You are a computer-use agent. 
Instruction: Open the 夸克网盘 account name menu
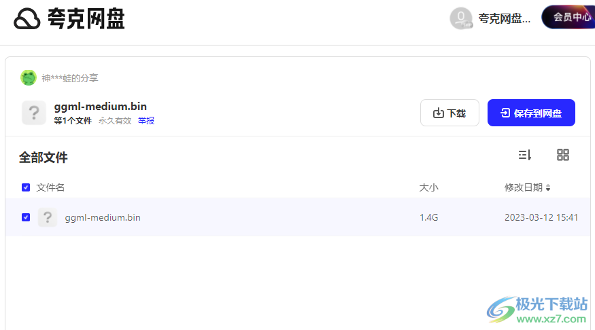(x=504, y=19)
